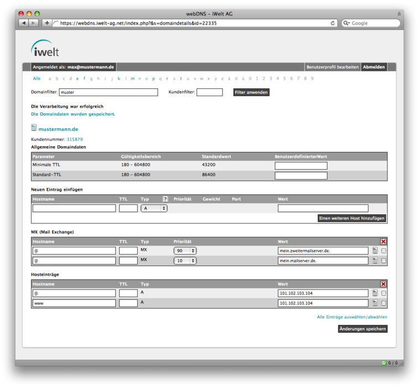The width and height of the screenshot is (419, 387).
Task: Open the Typ dropdown showing A
Action: click(154, 208)
